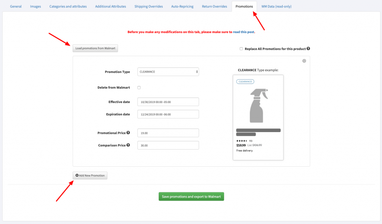Select the Auto-Repricing tab
Image resolution: width=382 pixels, height=224 pixels.
[182, 6]
